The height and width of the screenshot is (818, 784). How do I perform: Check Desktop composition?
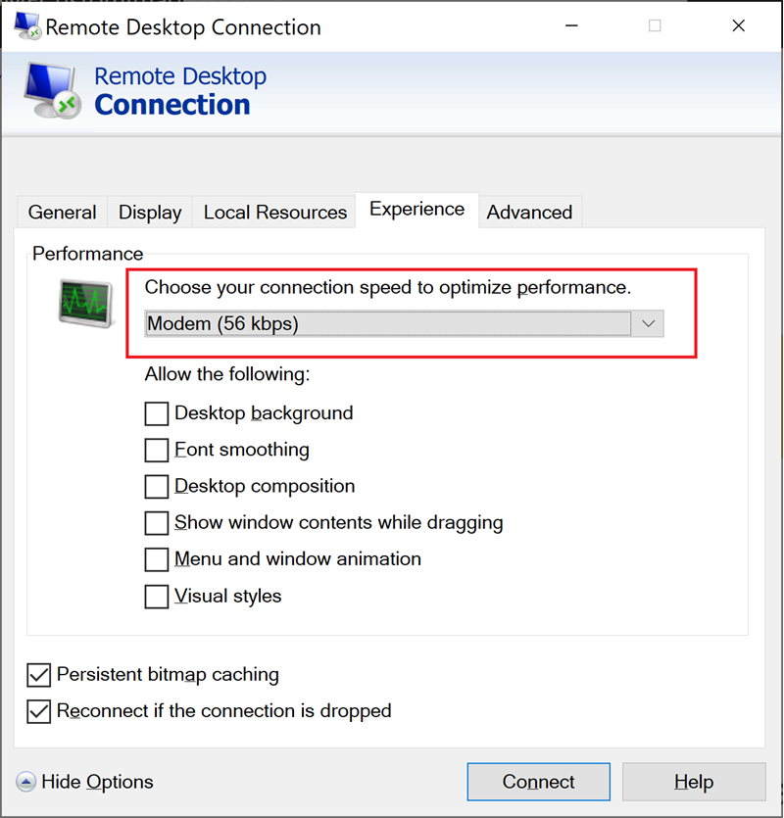(156, 486)
